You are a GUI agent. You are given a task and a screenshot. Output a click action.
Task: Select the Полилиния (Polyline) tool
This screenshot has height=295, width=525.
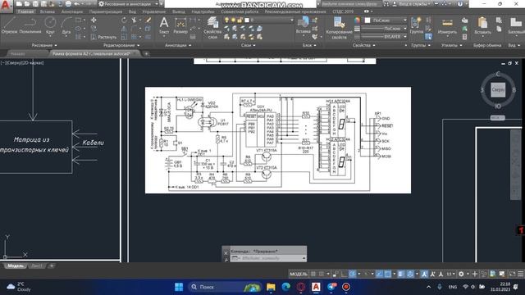(x=30, y=25)
